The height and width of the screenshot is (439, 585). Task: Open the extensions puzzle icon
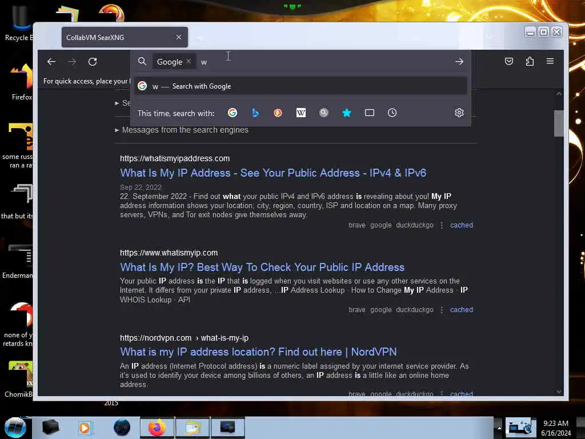click(x=530, y=61)
